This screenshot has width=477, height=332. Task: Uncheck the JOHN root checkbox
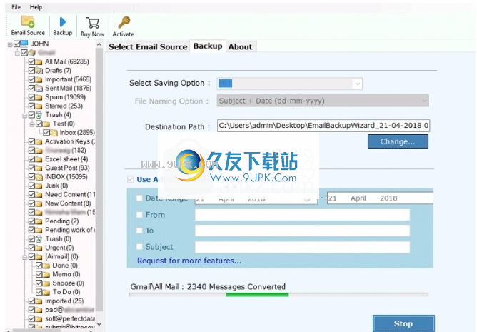(17, 44)
